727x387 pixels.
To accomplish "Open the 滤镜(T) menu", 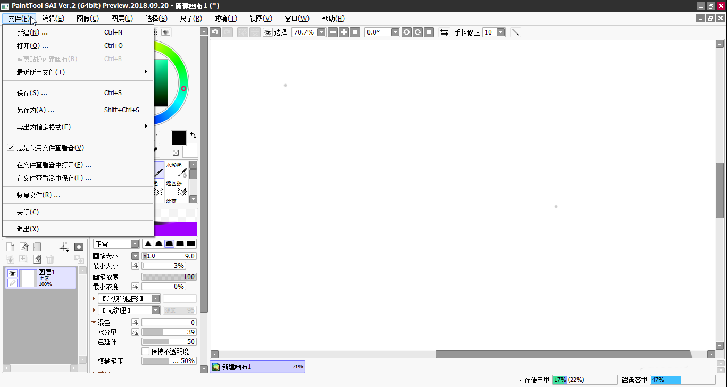I will [225, 19].
